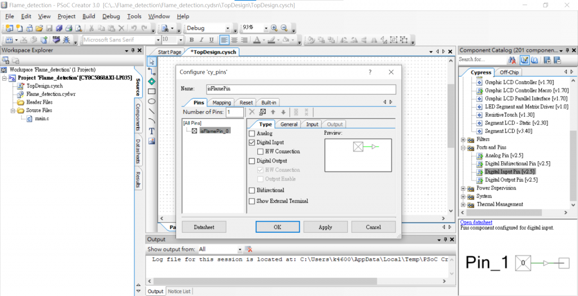578x296 pixels.
Task: Open the font size 10 dropdown
Action: click(x=181, y=40)
